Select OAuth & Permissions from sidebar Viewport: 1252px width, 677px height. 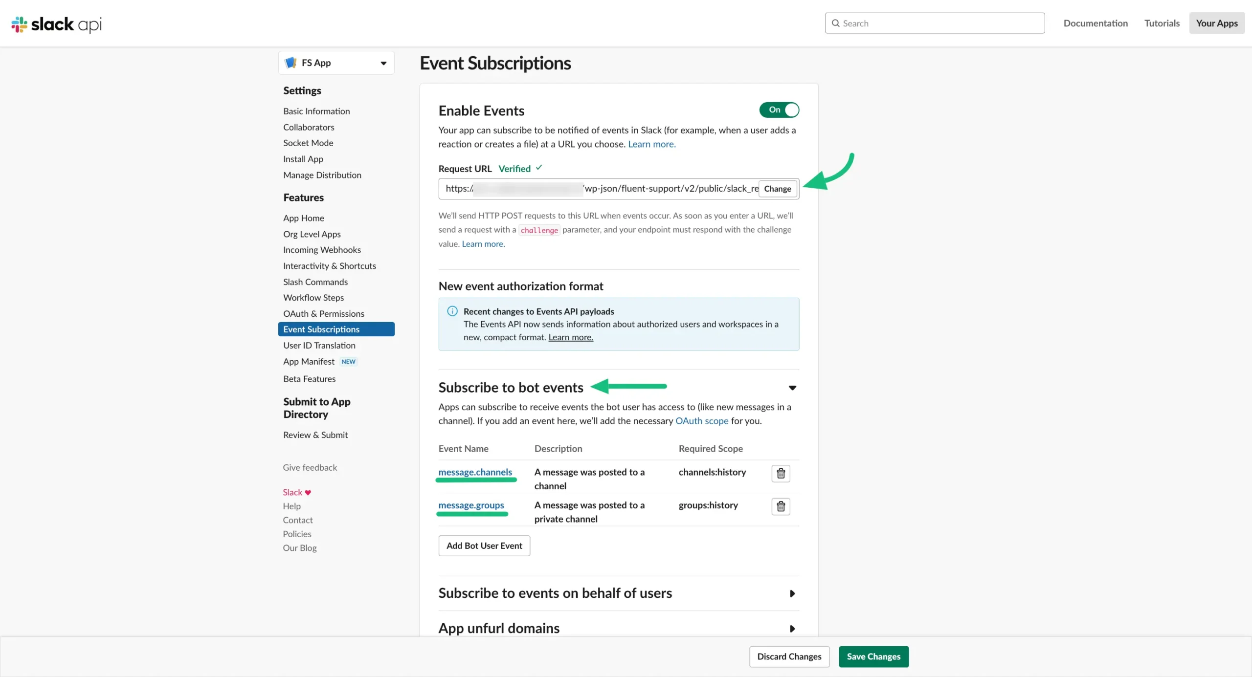[x=324, y=313]
